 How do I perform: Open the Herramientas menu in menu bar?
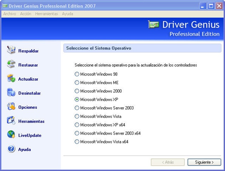click(x=46, y=14)
